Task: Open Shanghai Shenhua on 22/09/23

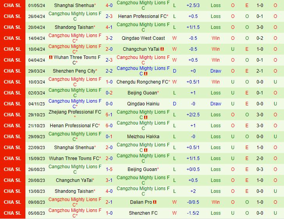Action: click(75, 148)
